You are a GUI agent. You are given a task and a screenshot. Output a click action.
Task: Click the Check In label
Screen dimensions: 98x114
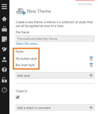click(22, 91)
